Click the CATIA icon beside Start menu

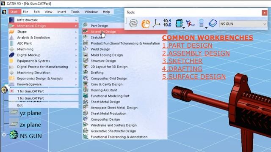click(x=4, y=12)
